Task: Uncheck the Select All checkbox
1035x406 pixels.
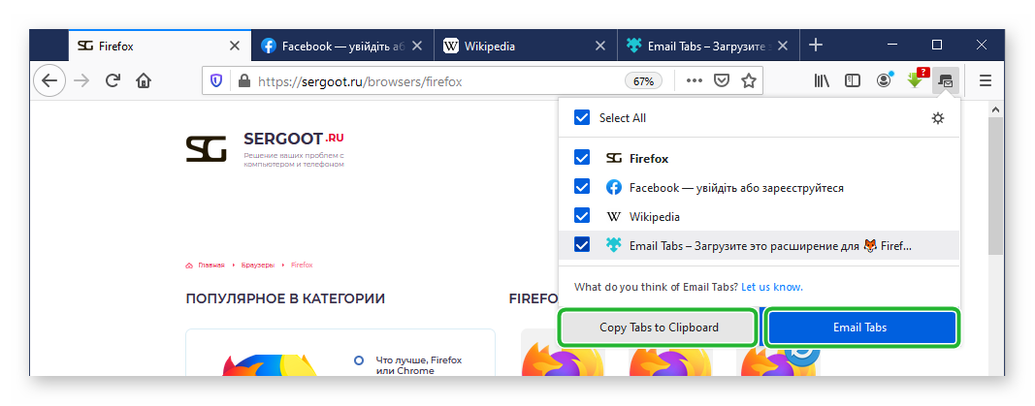Action: [582, 118]
